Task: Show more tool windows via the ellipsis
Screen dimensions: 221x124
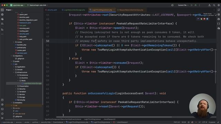Action: [x=2, y=34]
